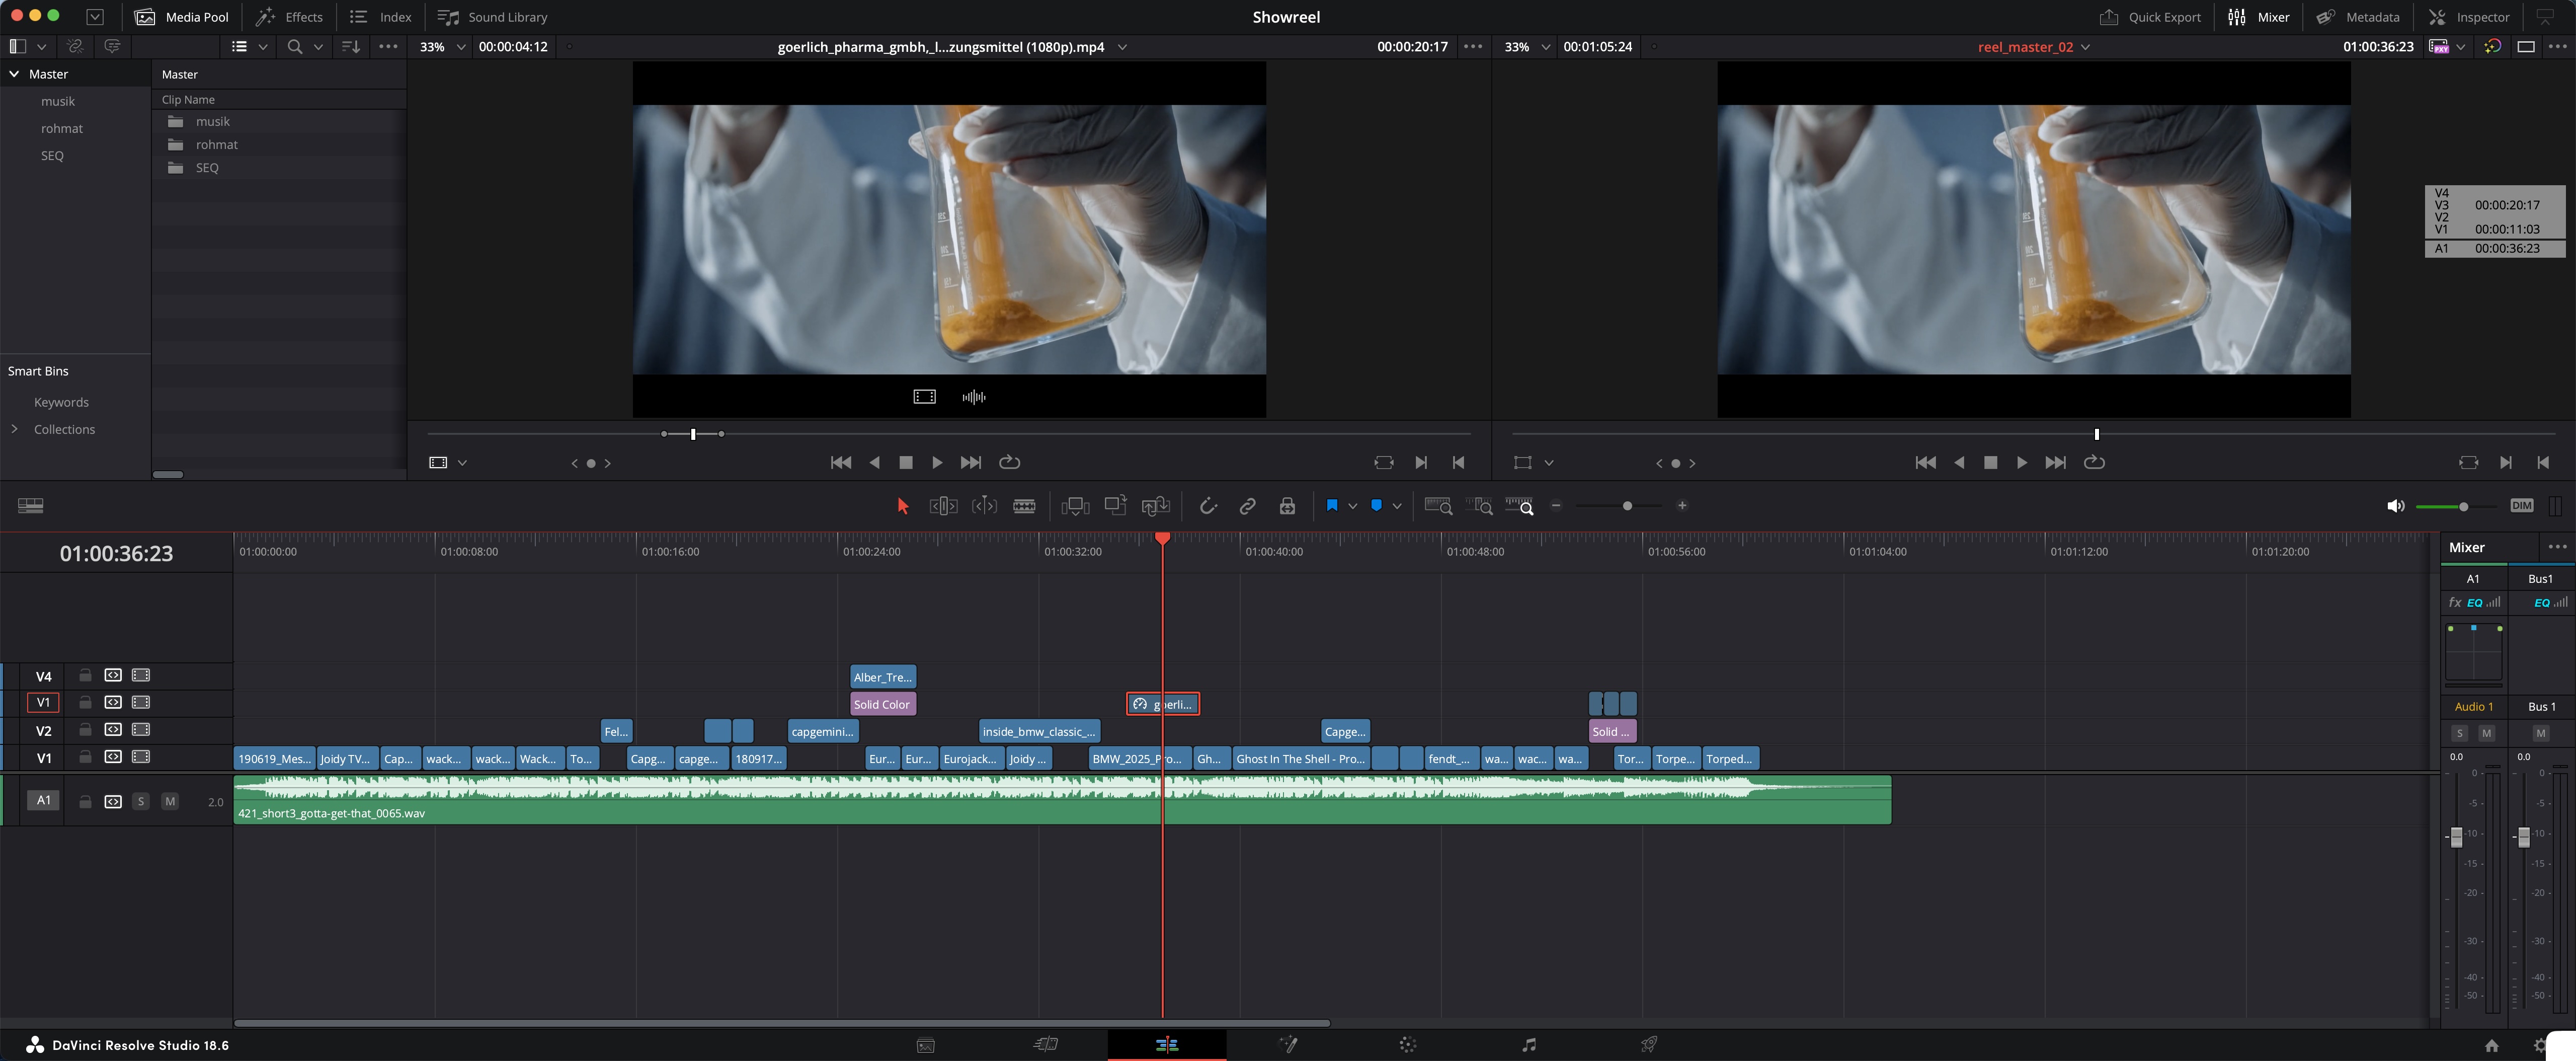The height and width of the screenshot is (1061, 2576).
Task: Disable video track V1 filmstrip icon
Action: pos(141,757)
